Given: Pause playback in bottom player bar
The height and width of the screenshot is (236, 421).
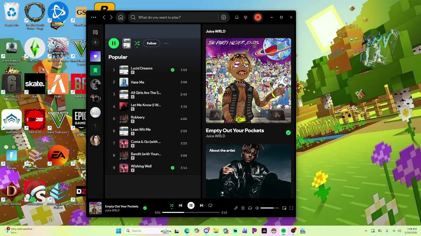Looking at the screenshot, I should pyautogui.click(x=191, y=206).
